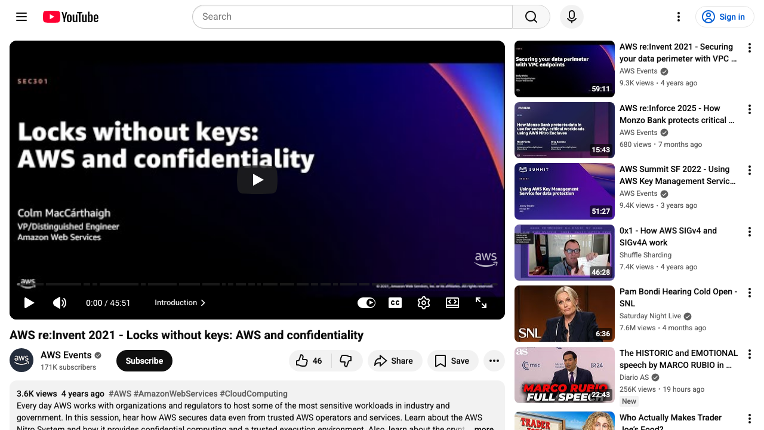Save the video to a playlist

coord(453,361)
